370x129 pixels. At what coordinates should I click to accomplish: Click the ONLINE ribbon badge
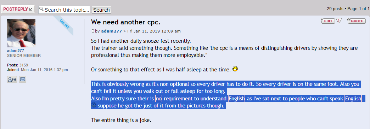pyautogui.click(x=65, y=24)
